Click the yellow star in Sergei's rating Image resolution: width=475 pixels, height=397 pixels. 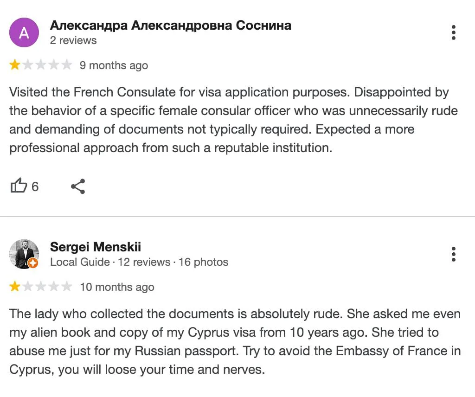(15, 287)
